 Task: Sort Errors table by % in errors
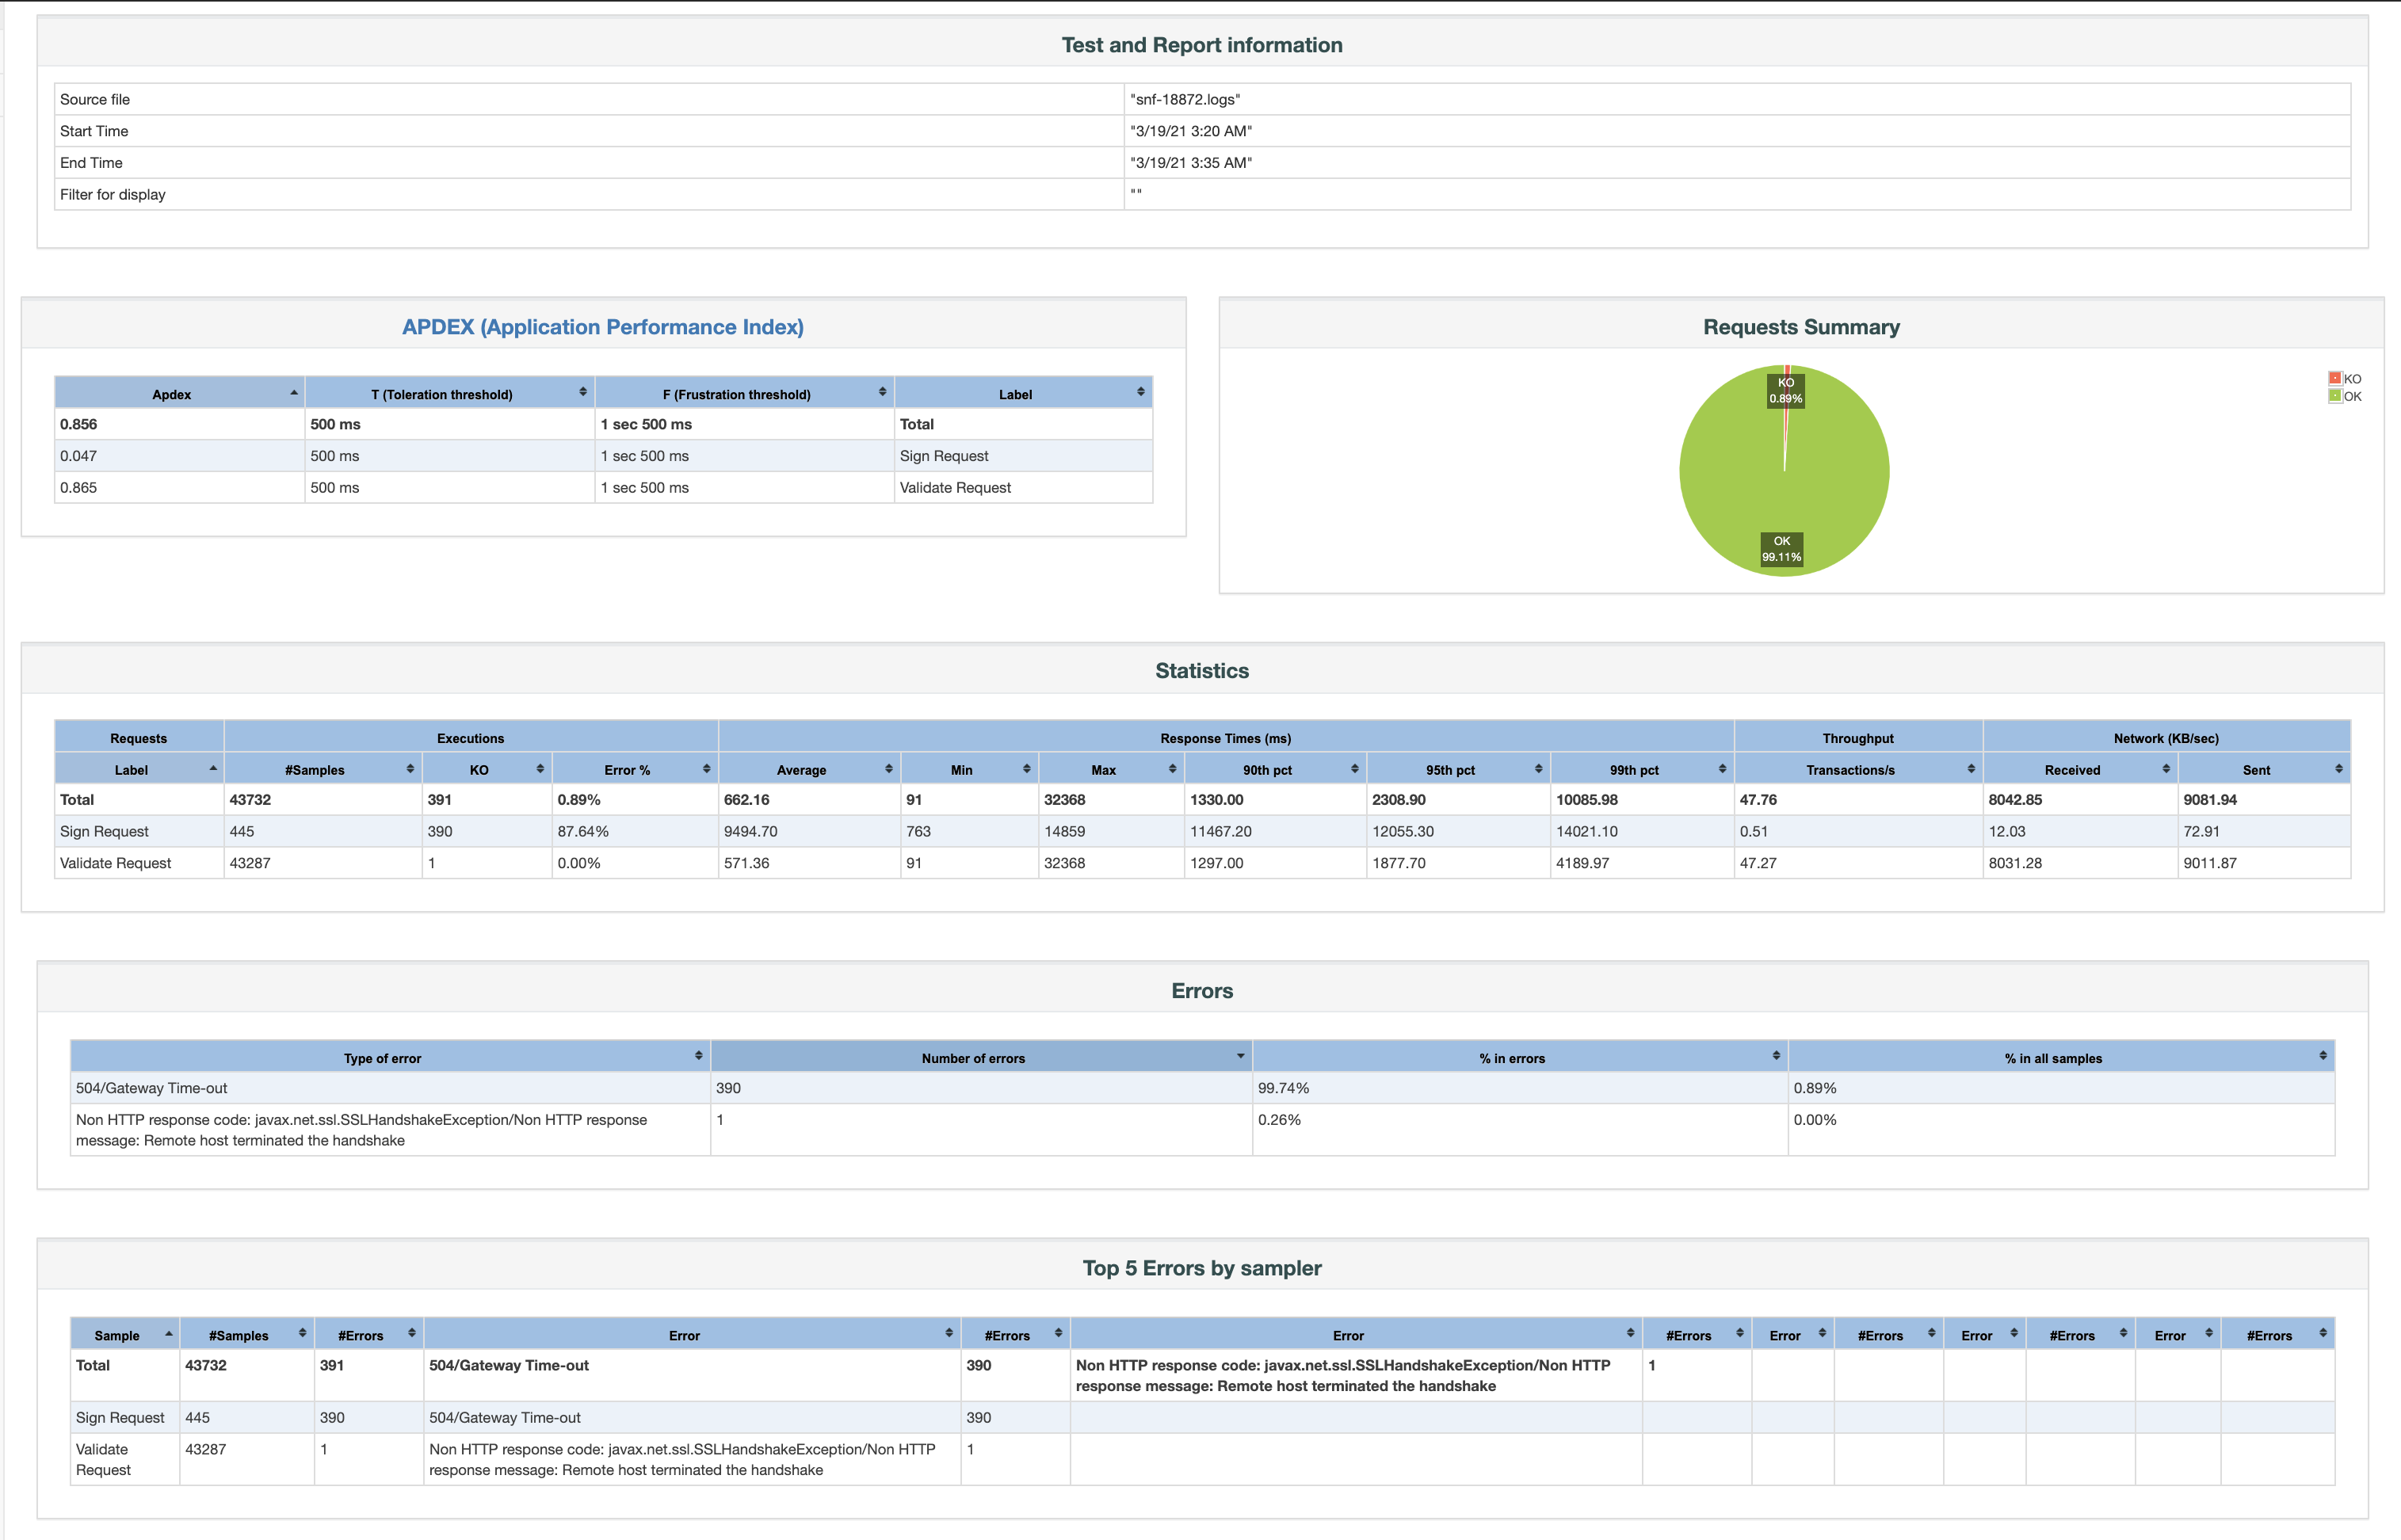(1776, 1057)
